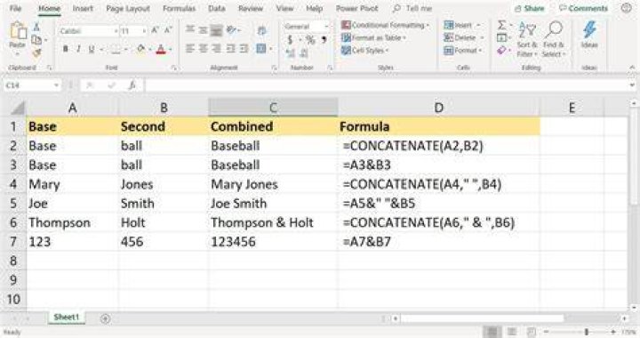Screen dimensions: 640x338
Task: Click Insert Function fx icon
Action: click(132, 85)
